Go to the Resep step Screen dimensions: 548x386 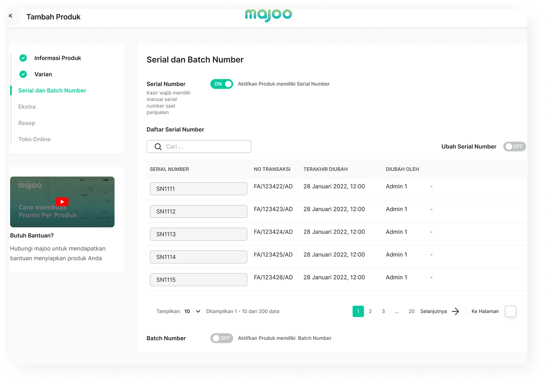coord(27,123)
